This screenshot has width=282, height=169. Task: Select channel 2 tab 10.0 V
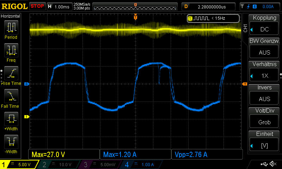[59, 164]
